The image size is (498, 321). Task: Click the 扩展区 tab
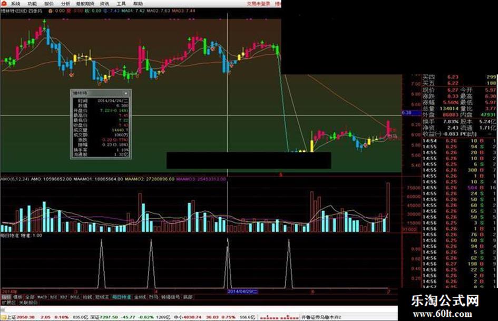8,303
